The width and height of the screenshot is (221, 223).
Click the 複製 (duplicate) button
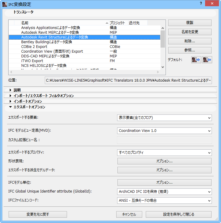[190, 23]
